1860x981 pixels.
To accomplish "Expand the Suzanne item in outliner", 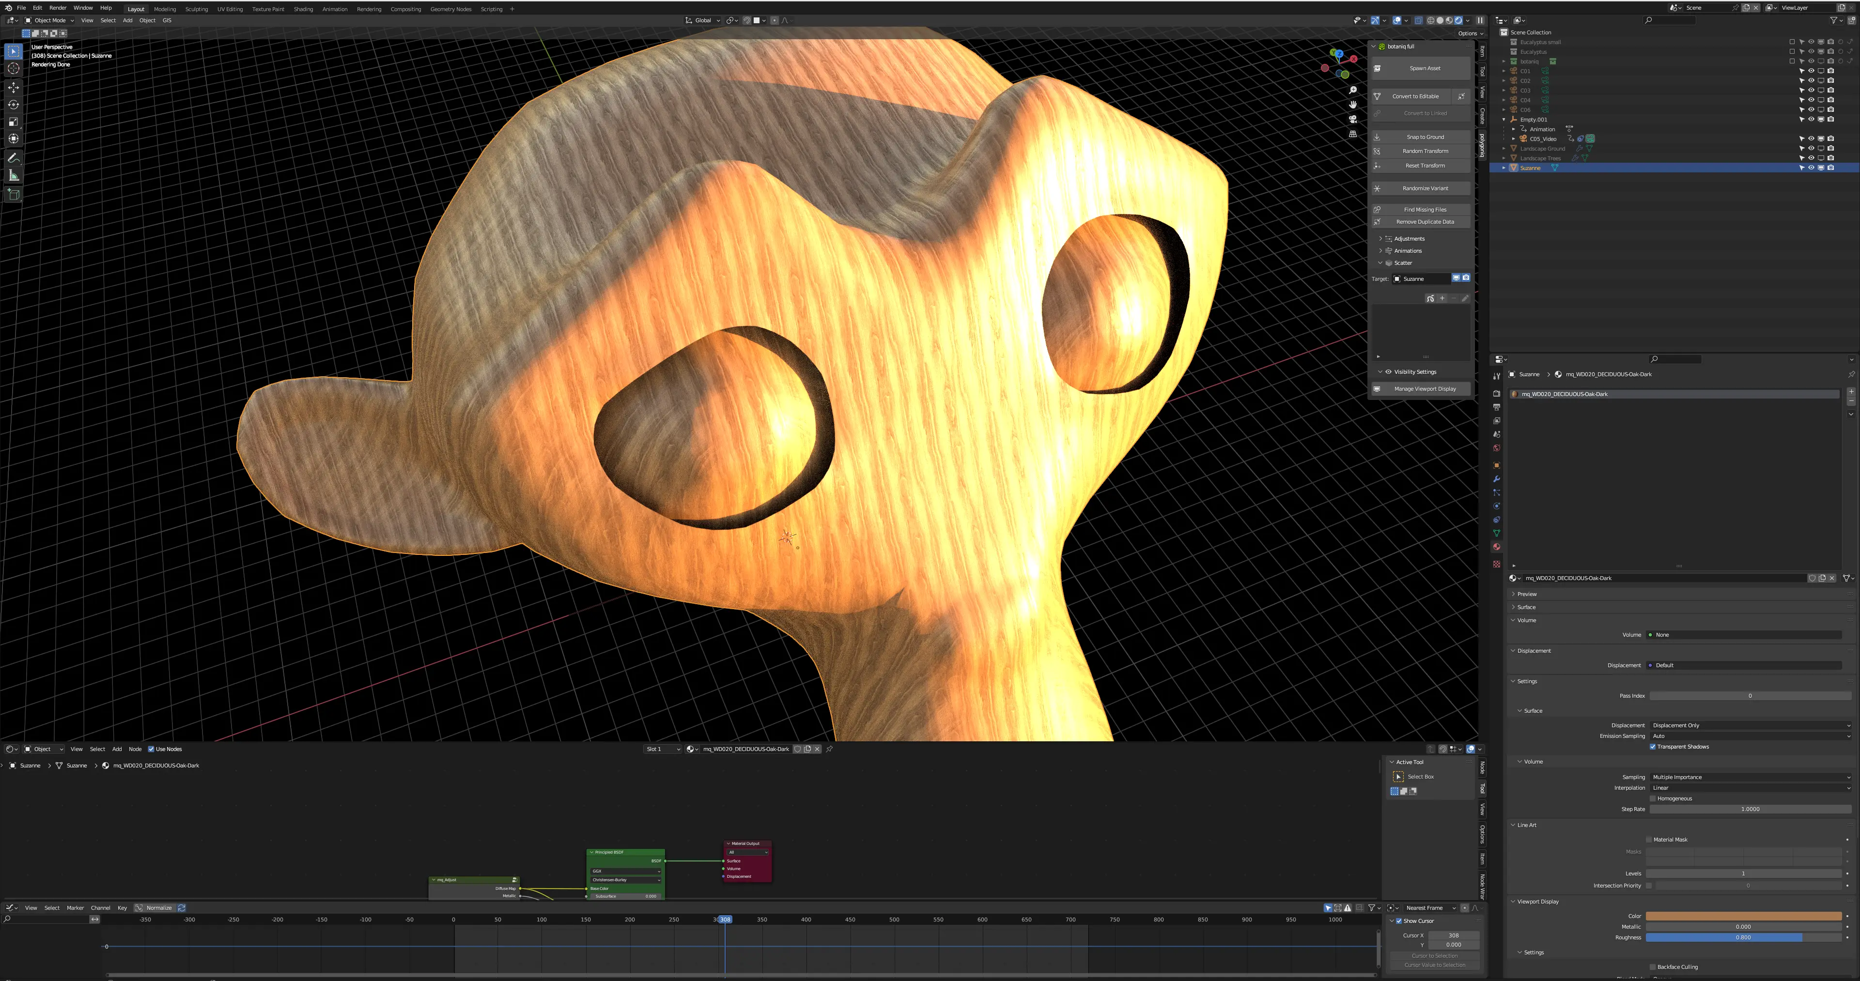I will coord(1504,168).
